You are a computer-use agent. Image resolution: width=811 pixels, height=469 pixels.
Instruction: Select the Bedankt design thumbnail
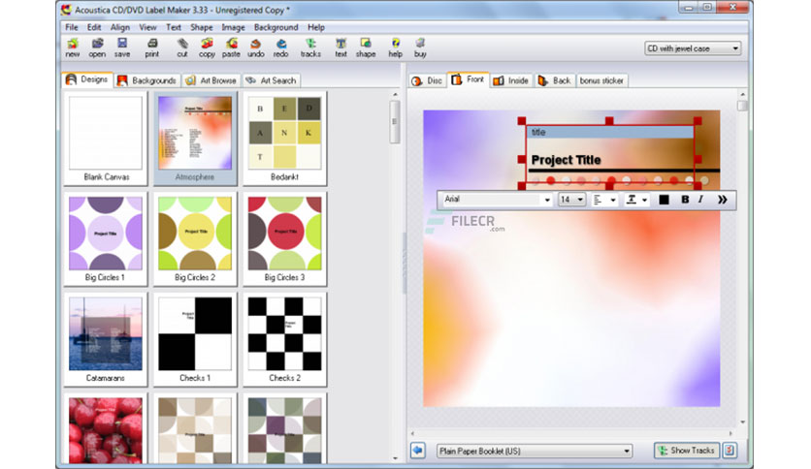click(x=284, y=139)
